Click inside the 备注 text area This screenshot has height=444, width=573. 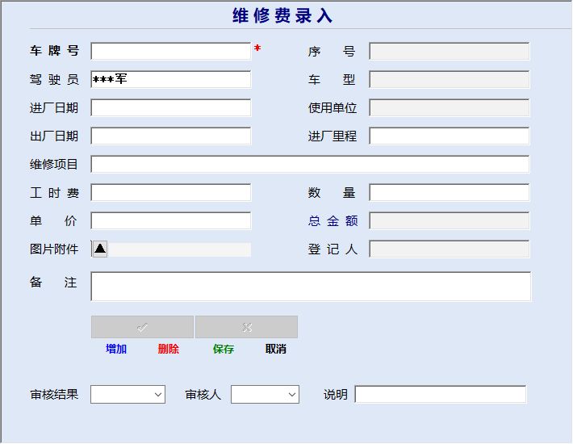[x=311, y=287]
